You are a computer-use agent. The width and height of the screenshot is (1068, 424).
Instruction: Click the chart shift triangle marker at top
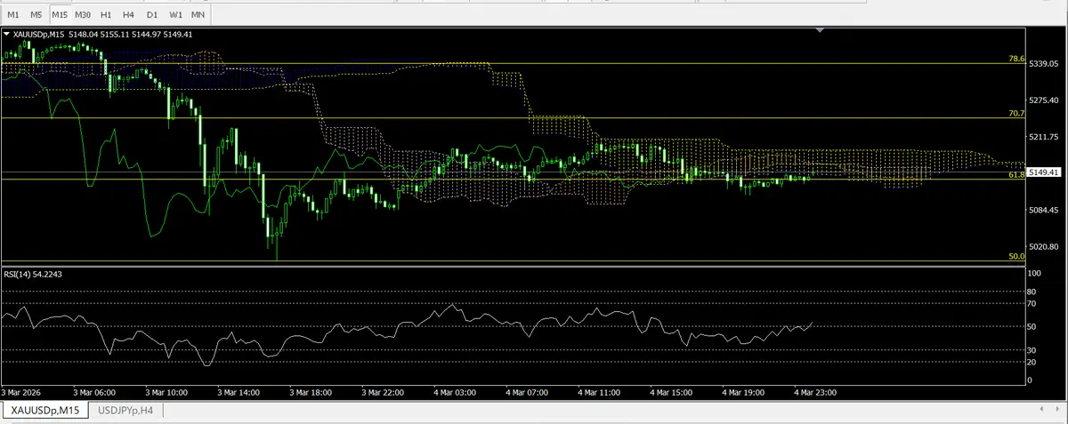click(x=821, y=30)
